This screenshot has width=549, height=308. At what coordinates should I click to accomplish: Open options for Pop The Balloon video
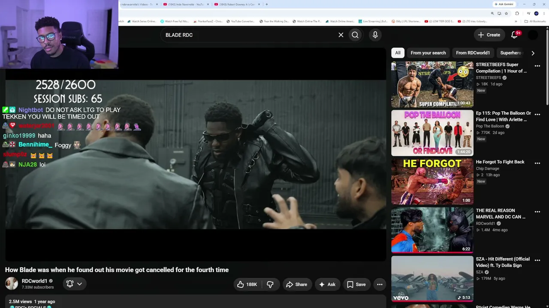pyautogui.click(x=537, y=115)
